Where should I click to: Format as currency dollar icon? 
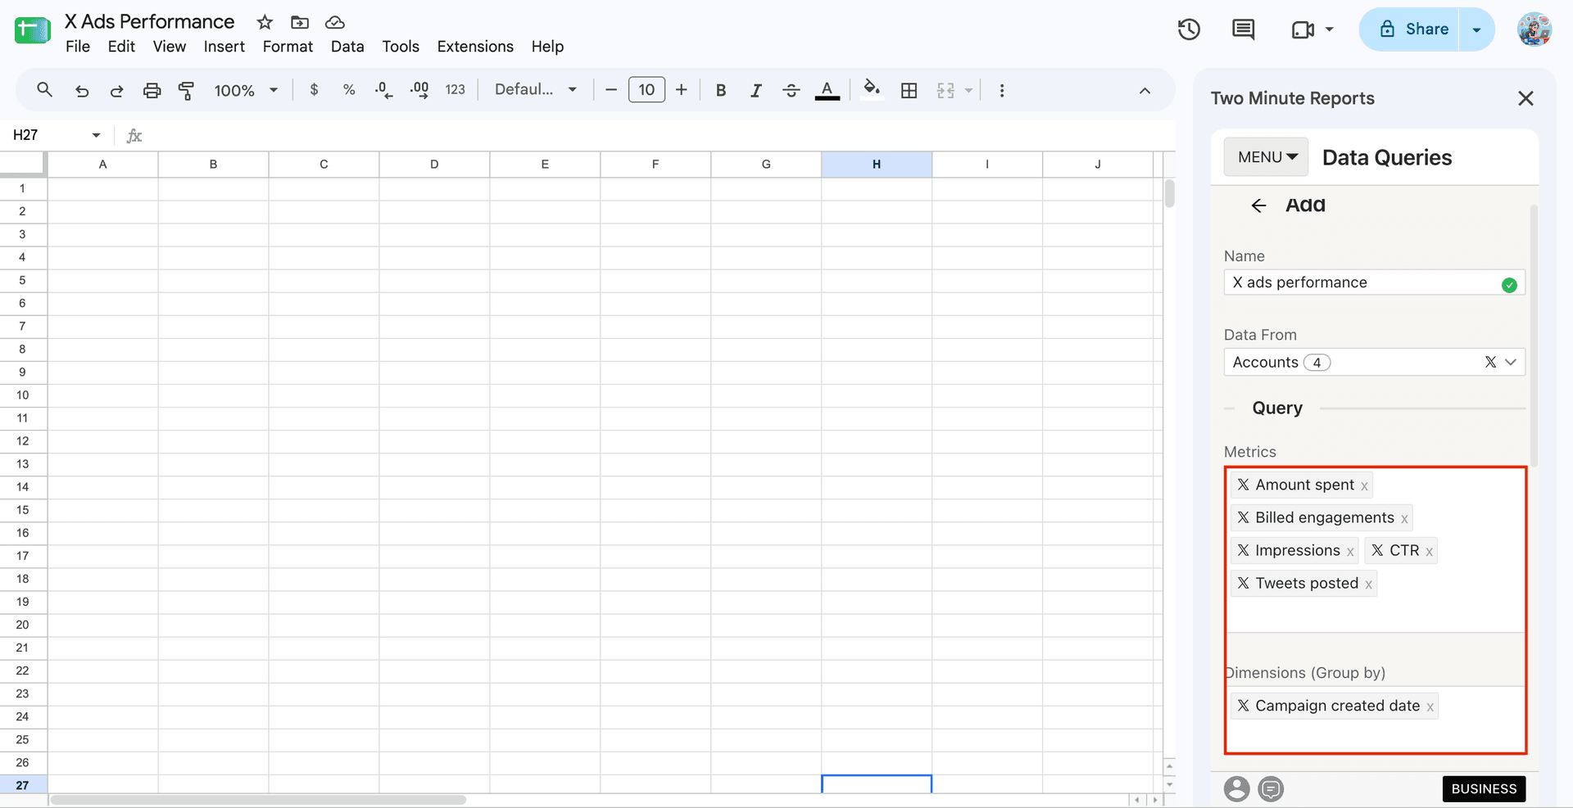[x=314, y=90]
